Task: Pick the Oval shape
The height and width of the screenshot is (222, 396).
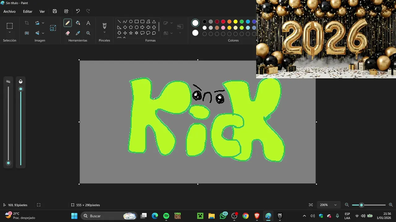Action: [131, 22]
